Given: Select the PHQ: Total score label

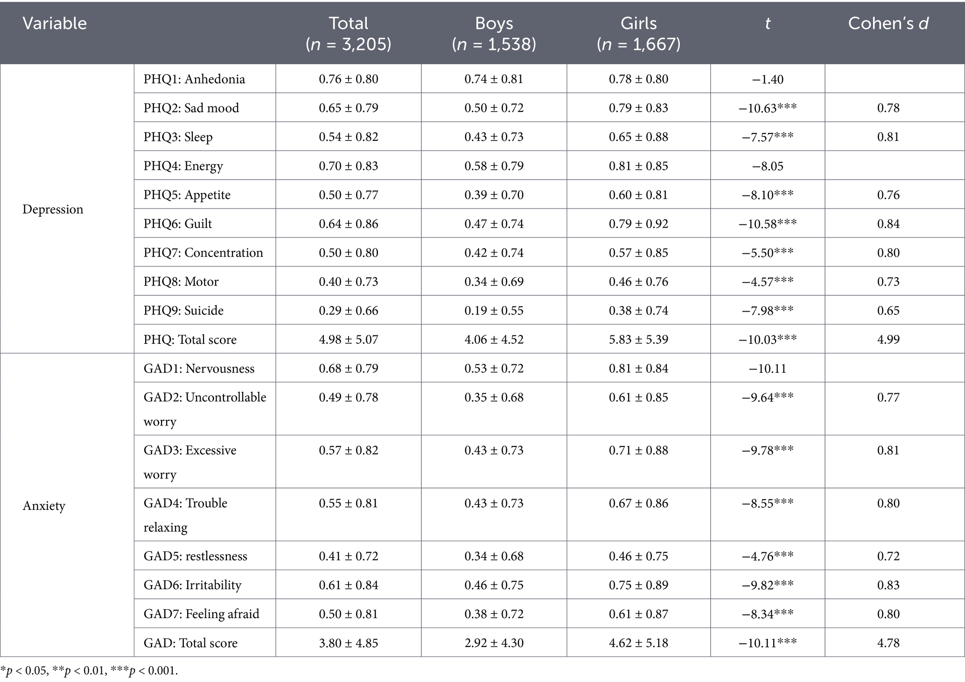Looking at the screenshot, I should pyautogui.click(x=190, y=339).
